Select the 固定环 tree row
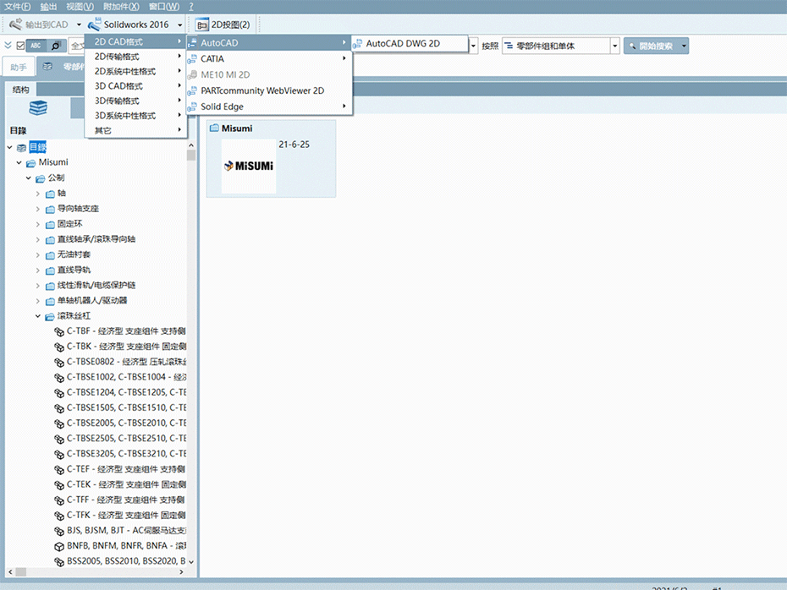The height and width of the screenshot is (590, 787). [69, 224]
